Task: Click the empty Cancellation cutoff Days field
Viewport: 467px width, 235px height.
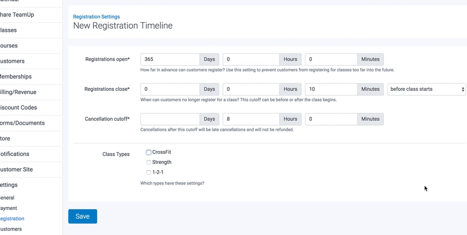Action: [x=170, y=119]
